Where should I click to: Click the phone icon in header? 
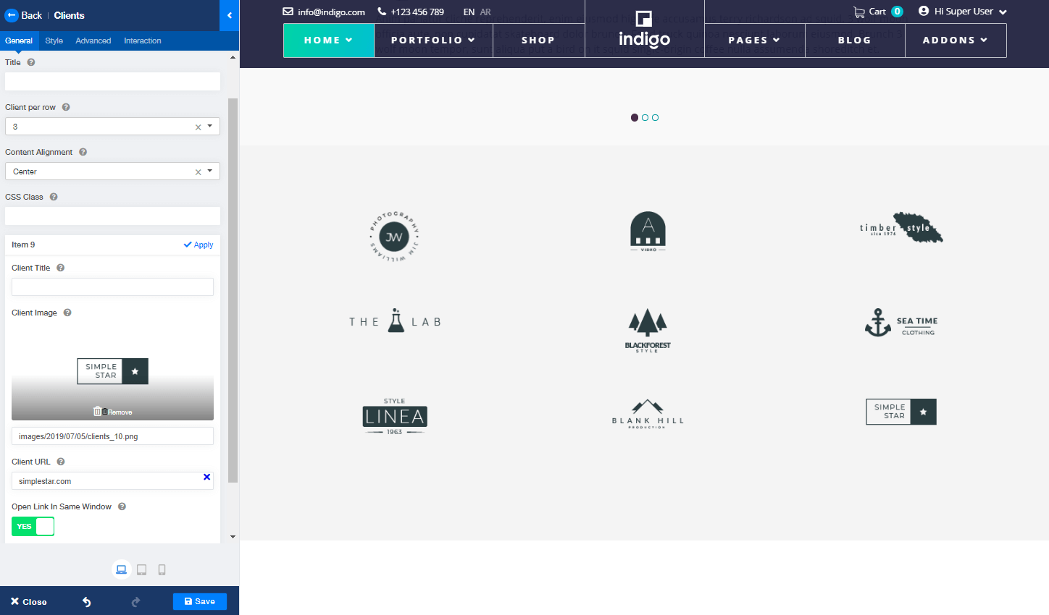[x=382, y=12]
